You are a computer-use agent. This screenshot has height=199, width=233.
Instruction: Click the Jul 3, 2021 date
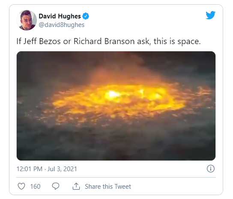(62, 169)
